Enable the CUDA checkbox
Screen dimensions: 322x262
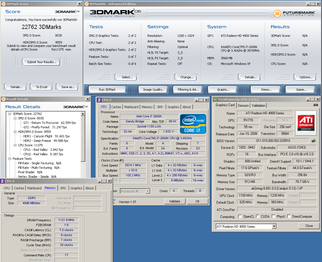tap(258, 216)
